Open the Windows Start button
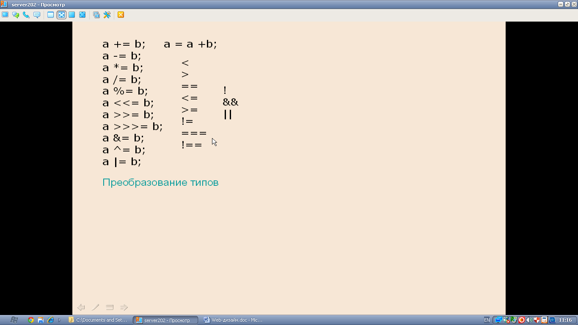The image size is (578, 325). click(14, 320)
